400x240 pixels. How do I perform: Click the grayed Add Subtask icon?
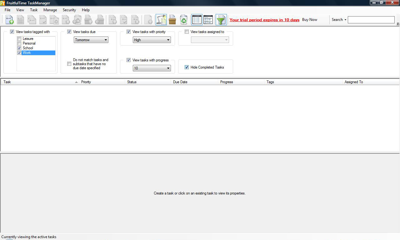pos(112,20)
